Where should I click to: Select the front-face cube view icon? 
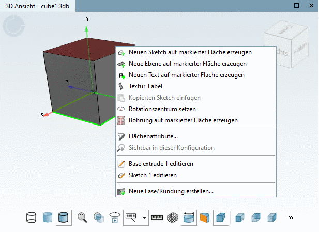click(240, 218)
